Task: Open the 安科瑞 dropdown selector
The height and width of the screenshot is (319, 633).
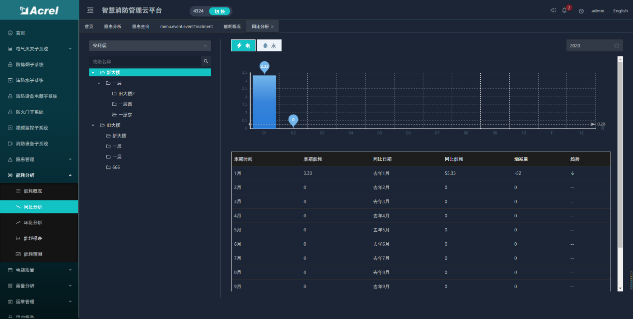Action: (x=150, y=45)
